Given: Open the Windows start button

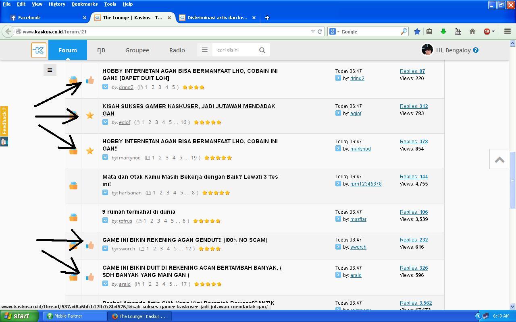Looking at the screenshot, I should point(19,316).
